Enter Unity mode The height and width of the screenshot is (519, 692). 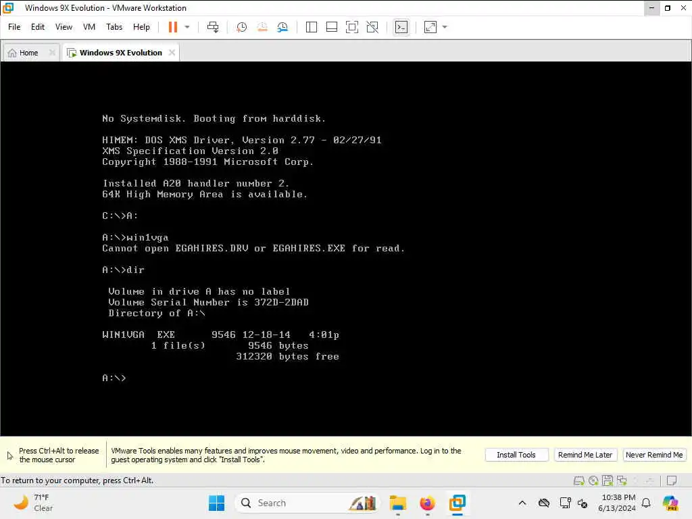(372, 27)
